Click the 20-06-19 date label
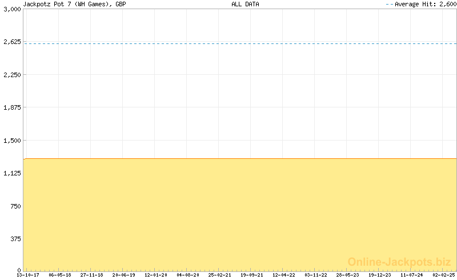The width and height of the screenshot is (457, 280). click(123, 275)
